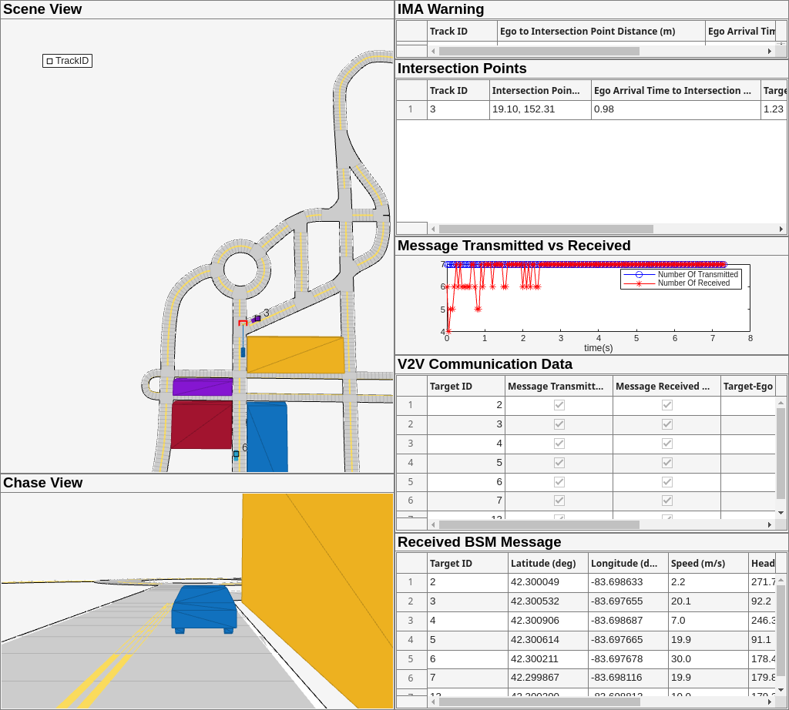This screenshot has height=710, width=789.
Task: Click row 1 header in Intersection Points table
Action: [x=411, y=109]
